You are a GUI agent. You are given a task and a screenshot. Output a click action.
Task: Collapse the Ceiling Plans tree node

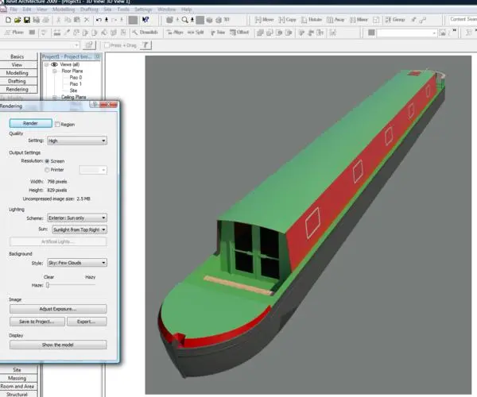54,97
